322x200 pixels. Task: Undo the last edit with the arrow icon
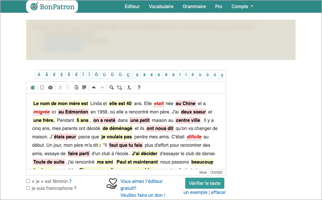(94, 88)
